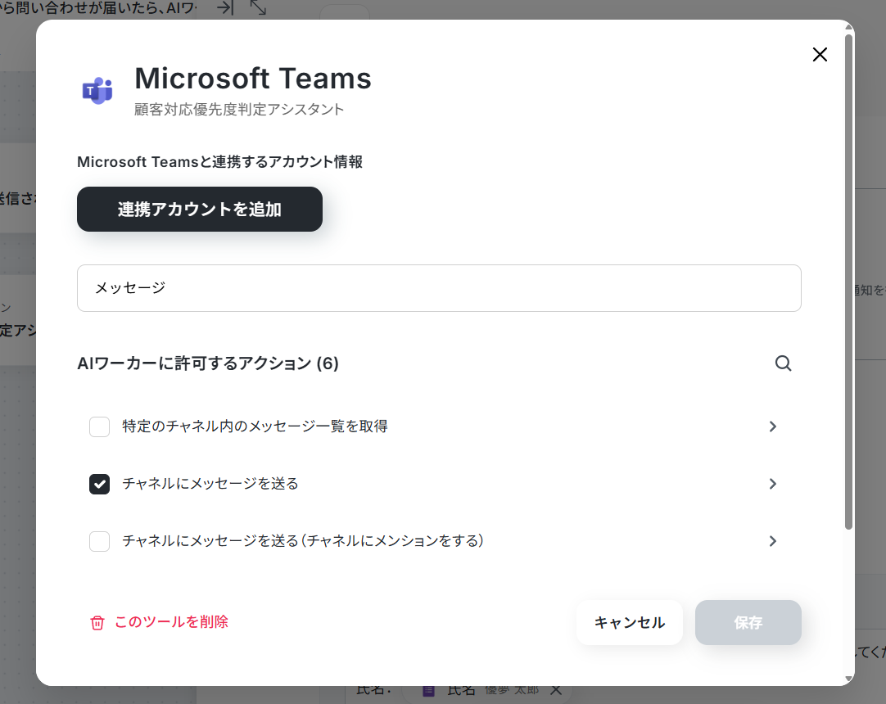886x704 pixels.
Task: Click the このツールを削除 link
Action: tap(171, 622)
